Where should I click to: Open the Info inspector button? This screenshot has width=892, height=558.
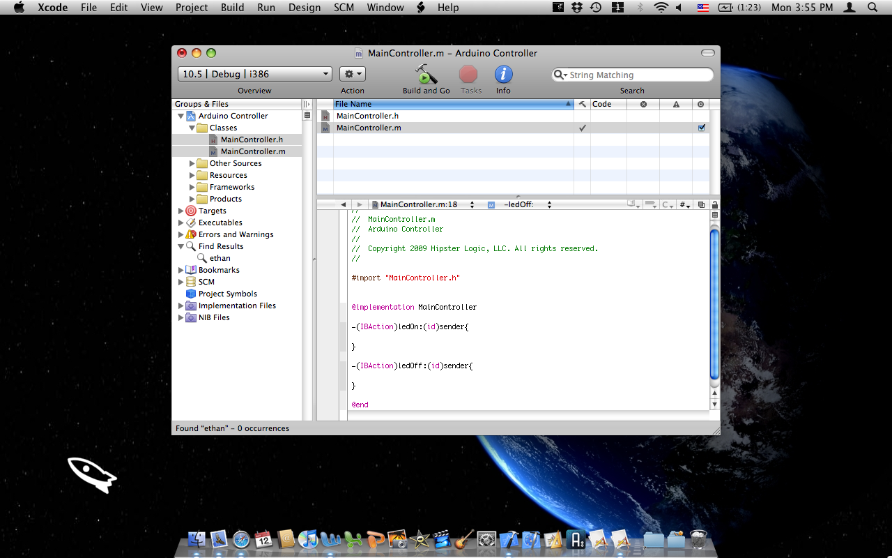503,74
